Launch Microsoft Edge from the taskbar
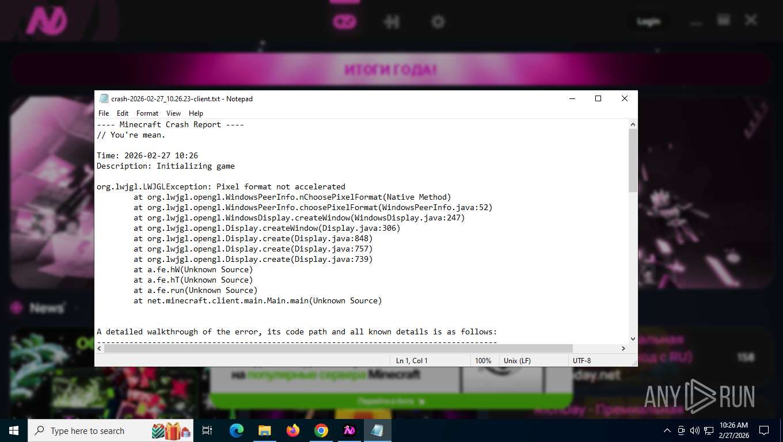783x442 pixels. [x=236, y=430]
